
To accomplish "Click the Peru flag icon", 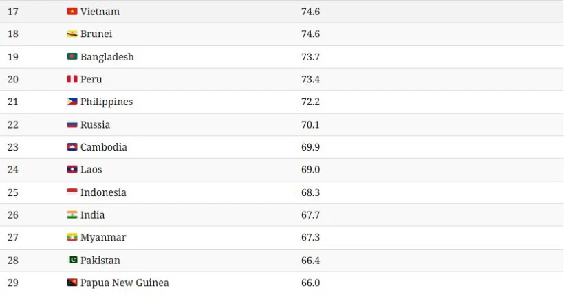I will point(72,80).
